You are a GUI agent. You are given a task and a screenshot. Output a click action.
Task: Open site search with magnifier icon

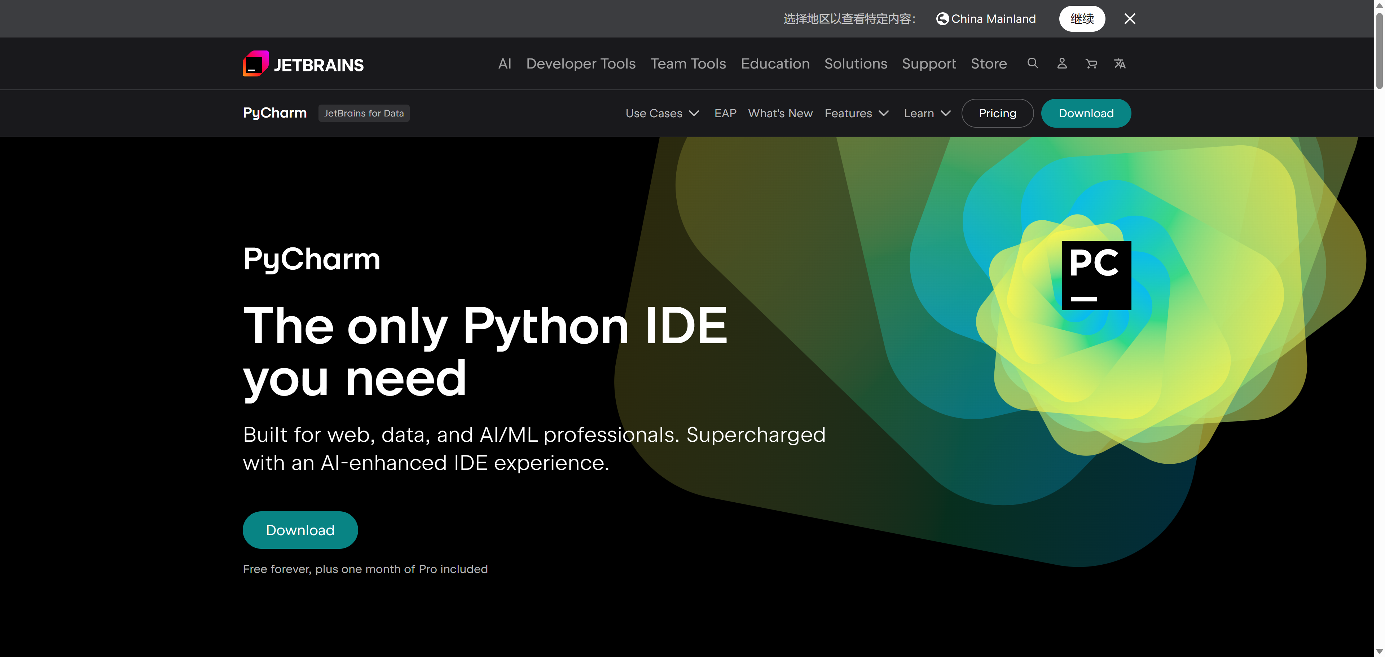pos(1032,63)
